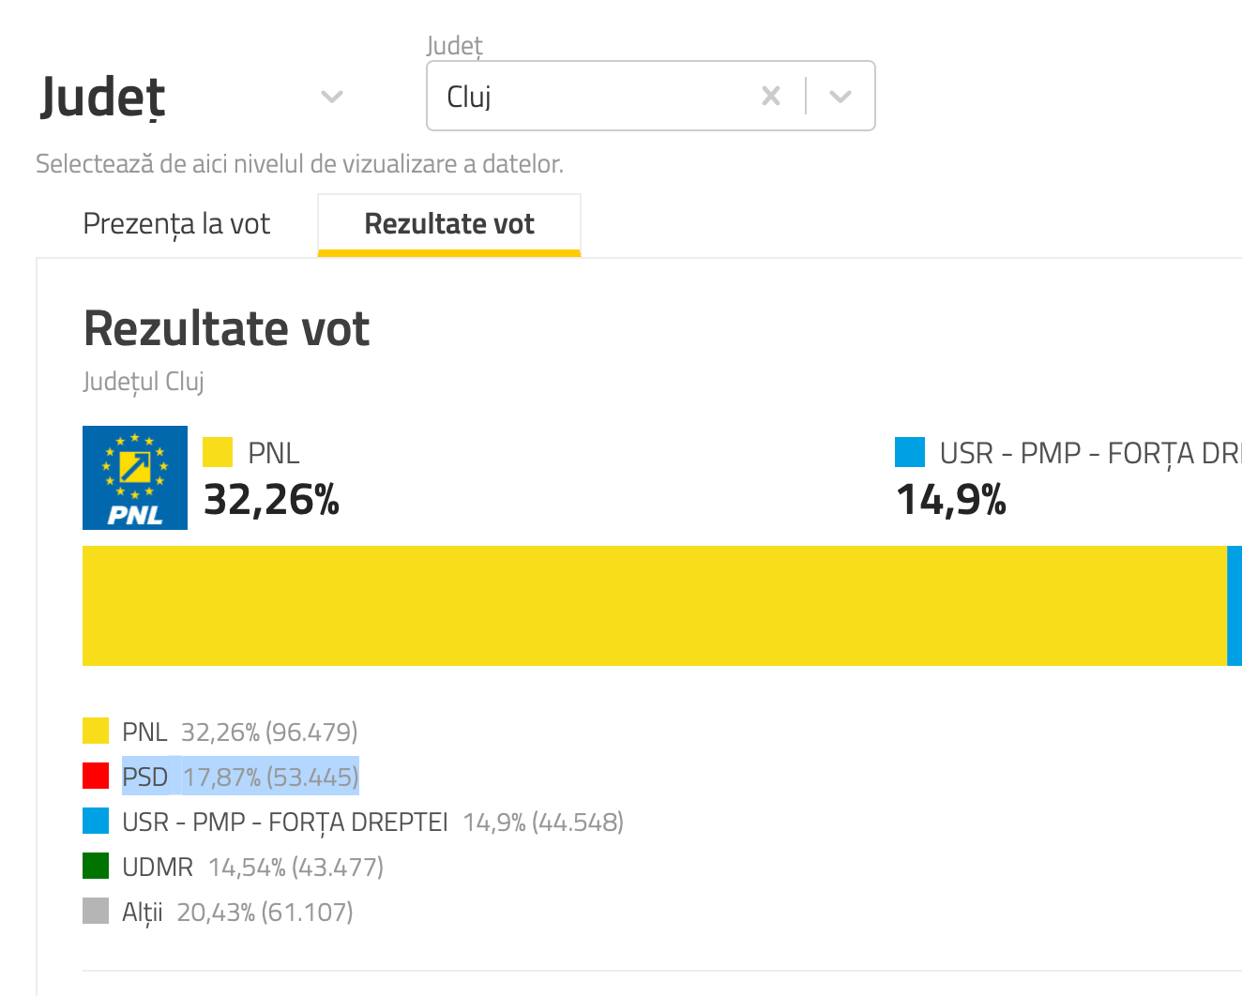Select the yellow PNL legend square

[x=95, y=730]
